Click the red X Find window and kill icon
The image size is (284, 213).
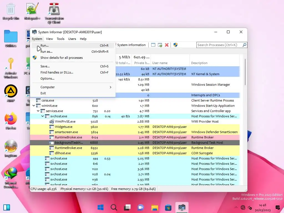pyautogui.click(x=167, y=45)
